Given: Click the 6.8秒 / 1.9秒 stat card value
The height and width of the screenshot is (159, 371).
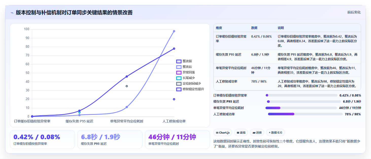Looking at the screenshot, I should click(100, 137).
